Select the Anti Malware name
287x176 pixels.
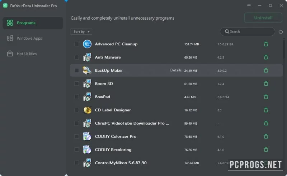pos(108,57)
